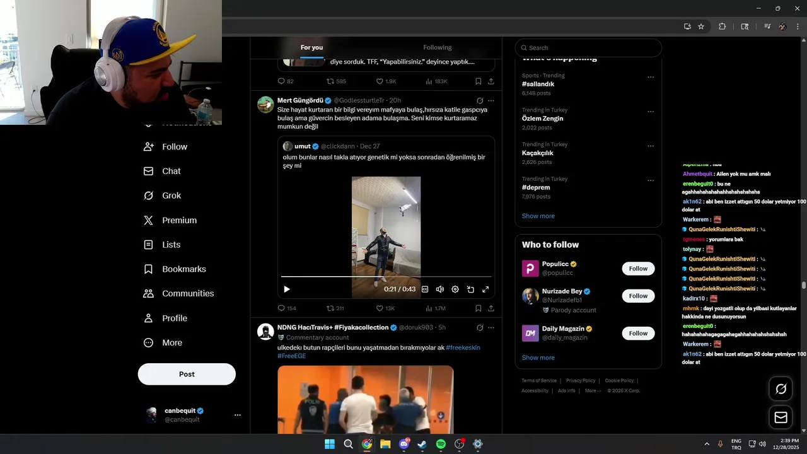
Task: Open the floating Grok button at bottom right
Action: pyautogui.click(x=781, y=389)
